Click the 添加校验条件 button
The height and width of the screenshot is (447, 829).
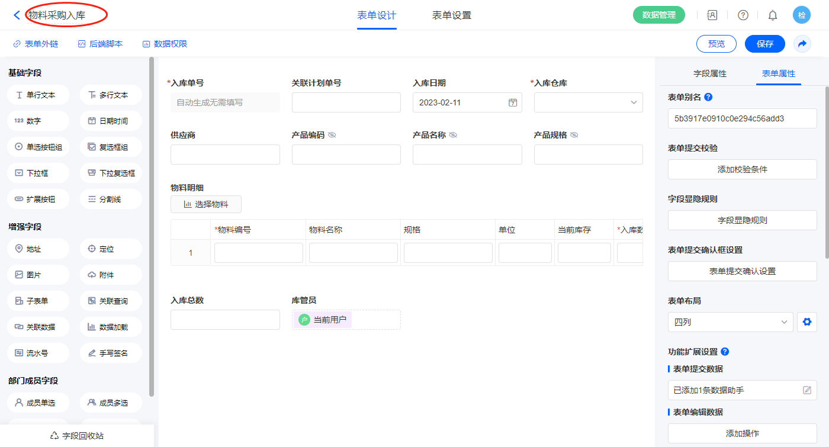[742, 169]
